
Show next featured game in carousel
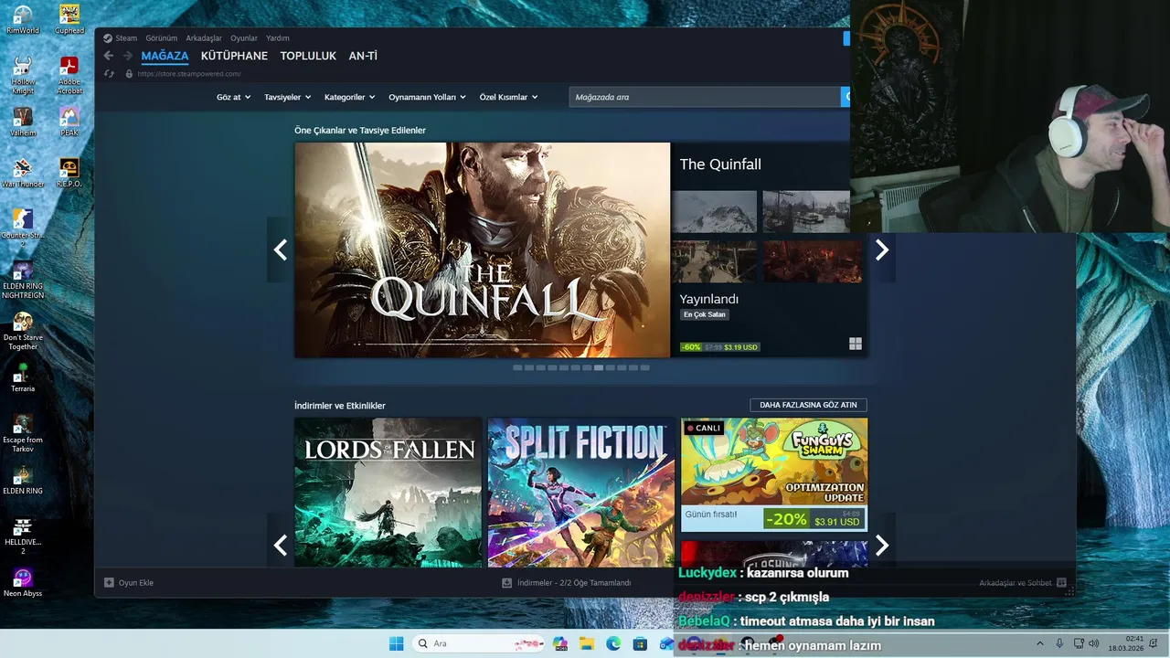coord(882,249)
